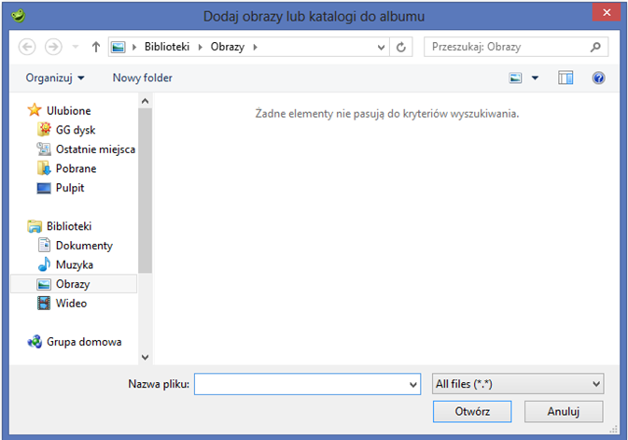The image size is (628, 440).
Task: Open view options dropdown arrow
Action: 535,78
